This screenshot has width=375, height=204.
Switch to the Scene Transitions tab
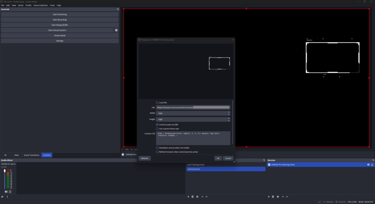pyautogui.click(x=31, y=155)
